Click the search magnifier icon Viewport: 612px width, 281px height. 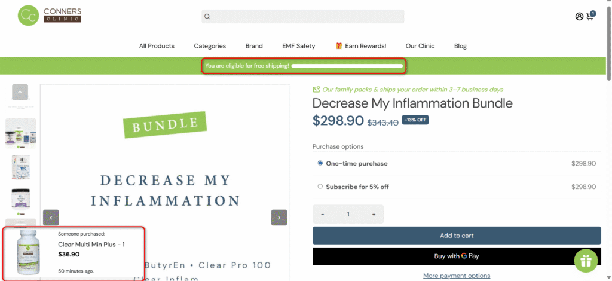207,17
